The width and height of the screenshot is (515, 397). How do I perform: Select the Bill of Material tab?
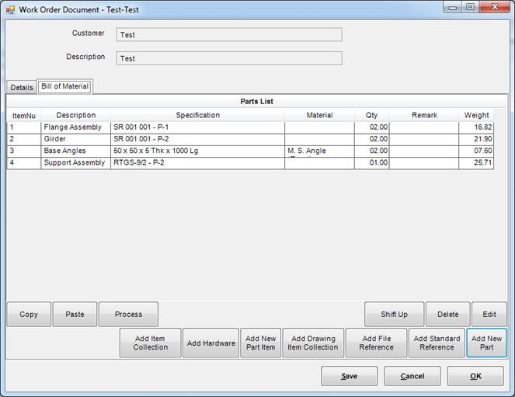pos(64,86)
